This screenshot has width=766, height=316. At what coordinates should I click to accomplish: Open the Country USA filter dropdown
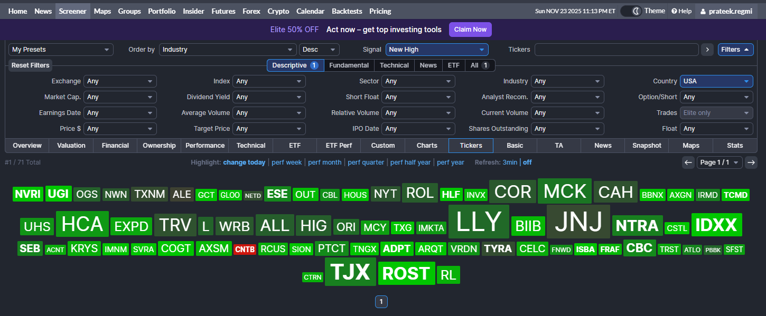(716, 81)
